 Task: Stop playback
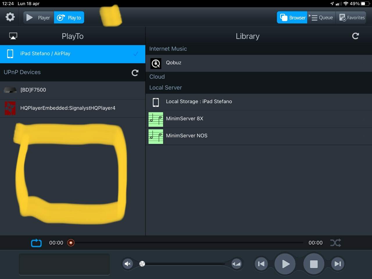tap(314, 264)
